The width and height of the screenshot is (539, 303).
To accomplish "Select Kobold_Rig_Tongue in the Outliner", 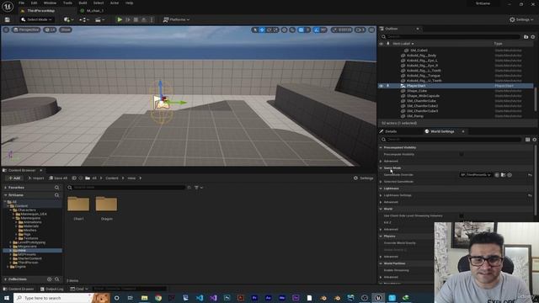I will pos(423,76).
